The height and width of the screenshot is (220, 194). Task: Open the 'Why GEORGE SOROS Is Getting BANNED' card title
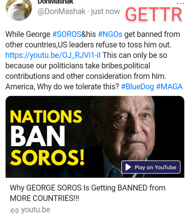coord(88,193)
